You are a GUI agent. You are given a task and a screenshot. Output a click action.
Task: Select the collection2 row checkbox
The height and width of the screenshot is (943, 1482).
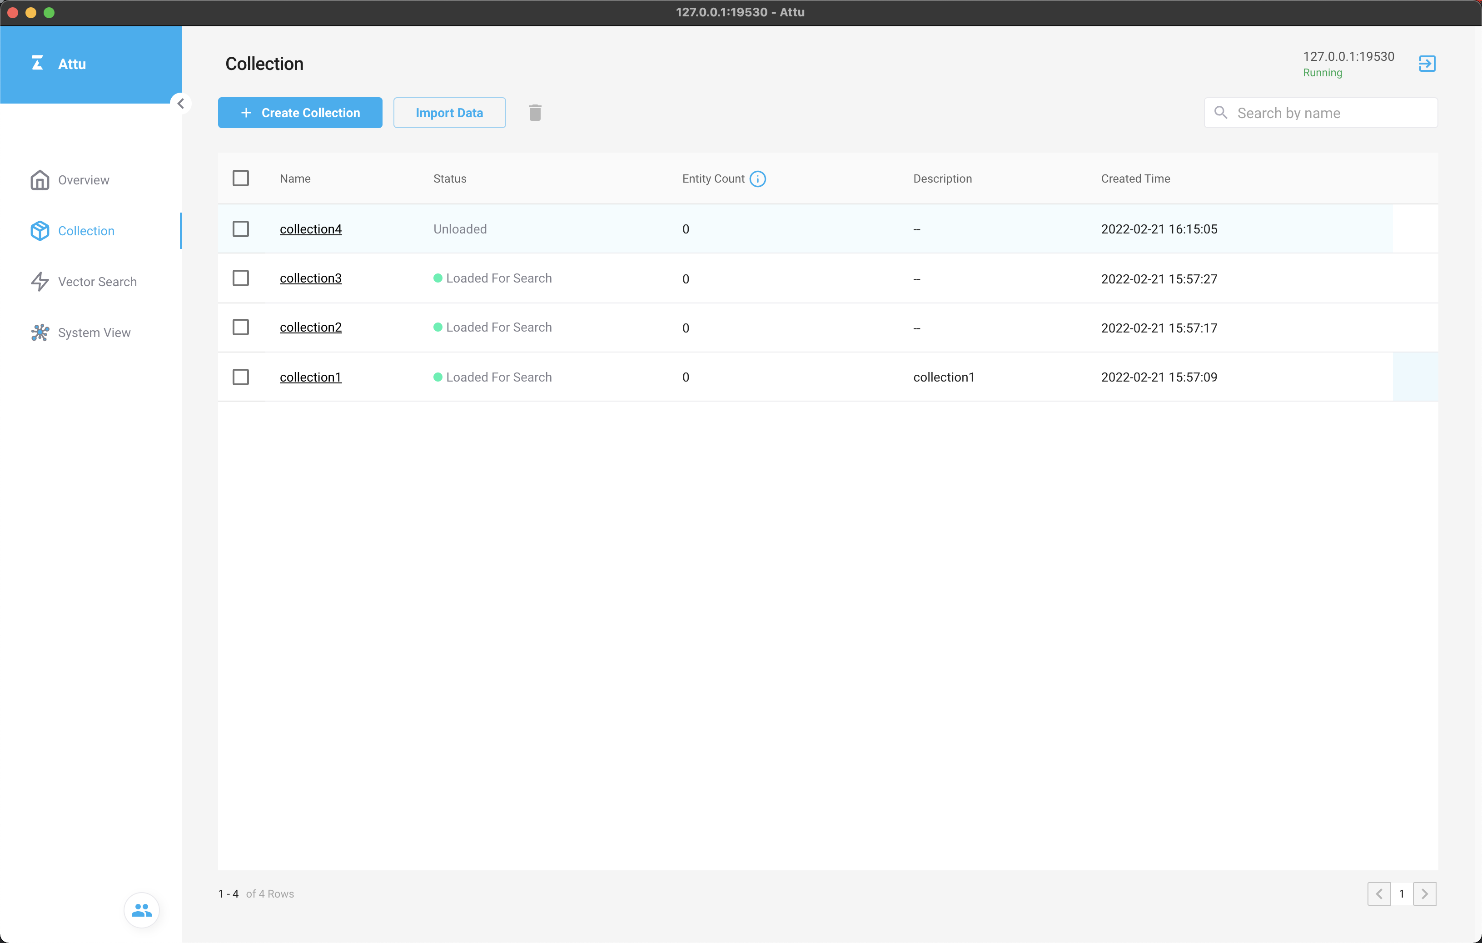click(x=241, y=328)
